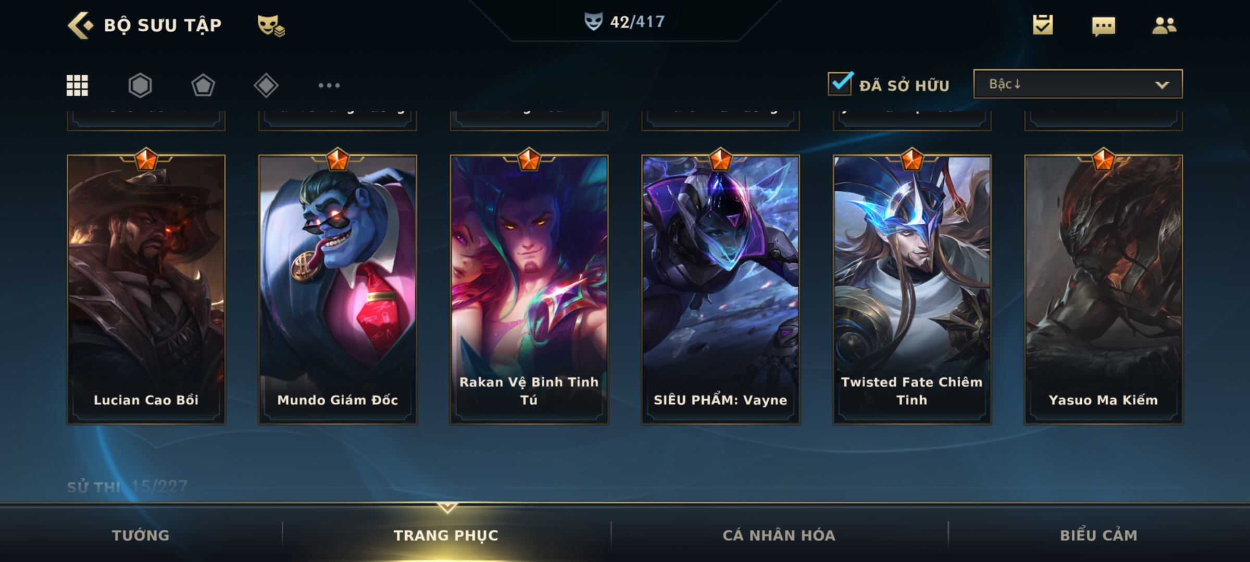Viewport: 1250px width, 562px height.
Task: Expand sort options with dropdown chevron
Action: pyautogui.click(x=1162, y=85)
